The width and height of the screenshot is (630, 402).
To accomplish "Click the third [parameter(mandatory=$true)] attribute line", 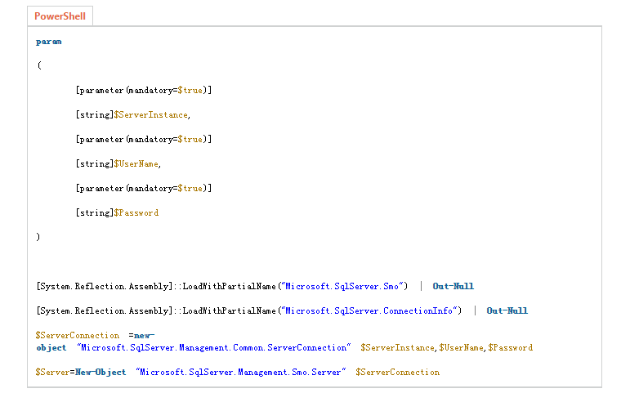I will click(143, 189).
